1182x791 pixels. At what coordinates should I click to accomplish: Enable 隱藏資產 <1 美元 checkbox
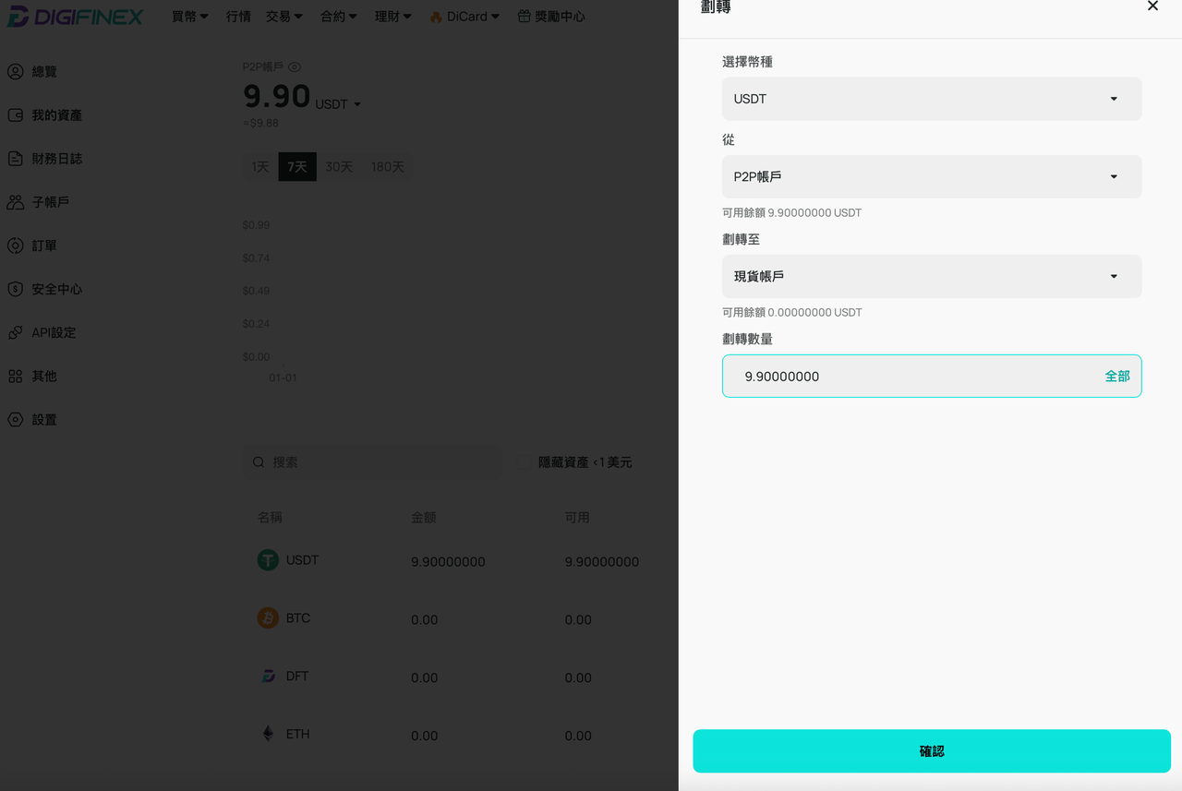tap(525, 461)
